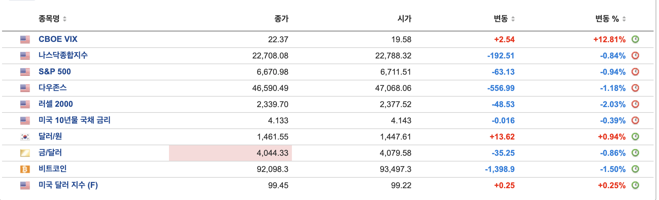Sort the table by 종목명 column
Image resolution: width=659 pixels, height=200 pixels.
tap(51, 19)
